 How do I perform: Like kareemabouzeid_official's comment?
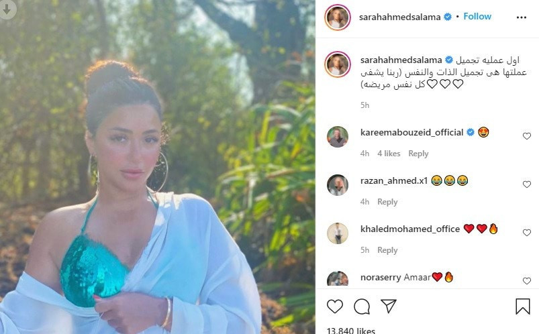[527, 136]
